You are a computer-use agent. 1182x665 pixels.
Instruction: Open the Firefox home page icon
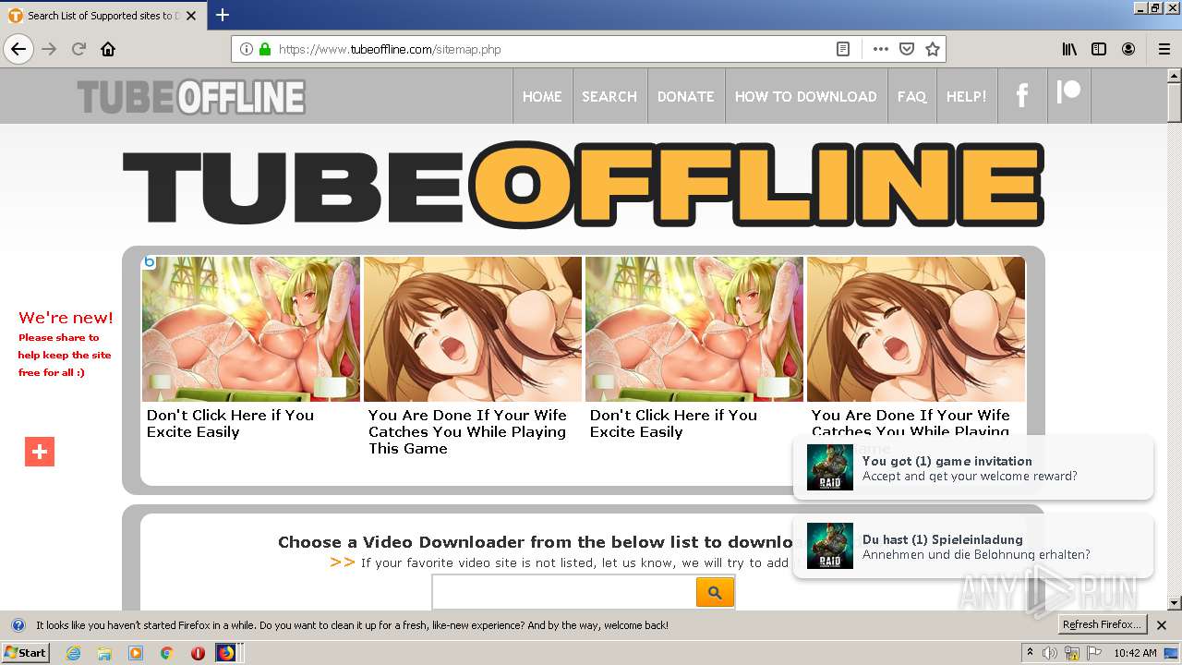coord(108,49)
